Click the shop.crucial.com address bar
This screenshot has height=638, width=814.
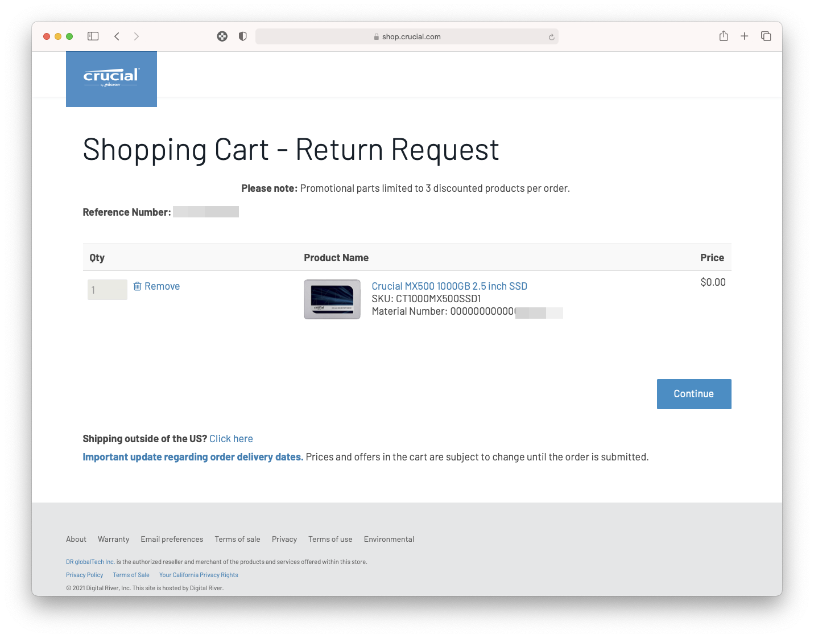point(407,36)
